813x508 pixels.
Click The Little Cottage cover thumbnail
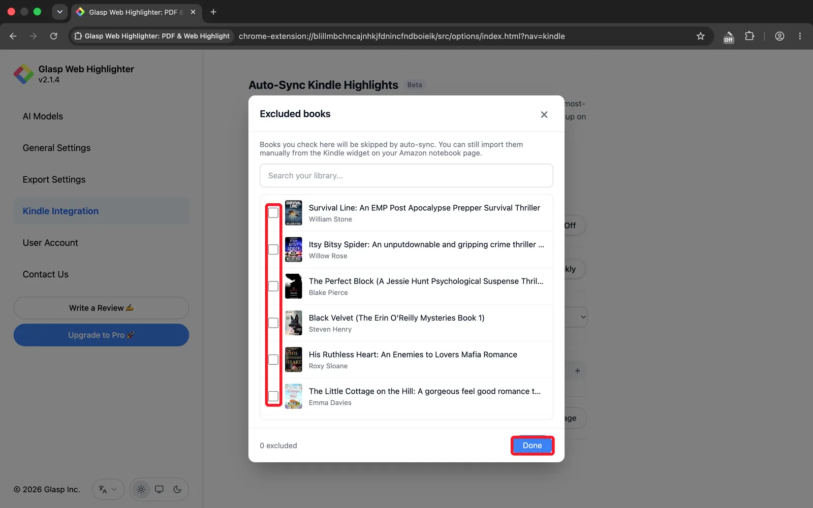point(293,396)
